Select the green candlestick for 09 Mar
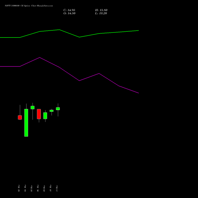Image resolution: width=198 pixels, height=198 pixels. [x=45, y=116]
